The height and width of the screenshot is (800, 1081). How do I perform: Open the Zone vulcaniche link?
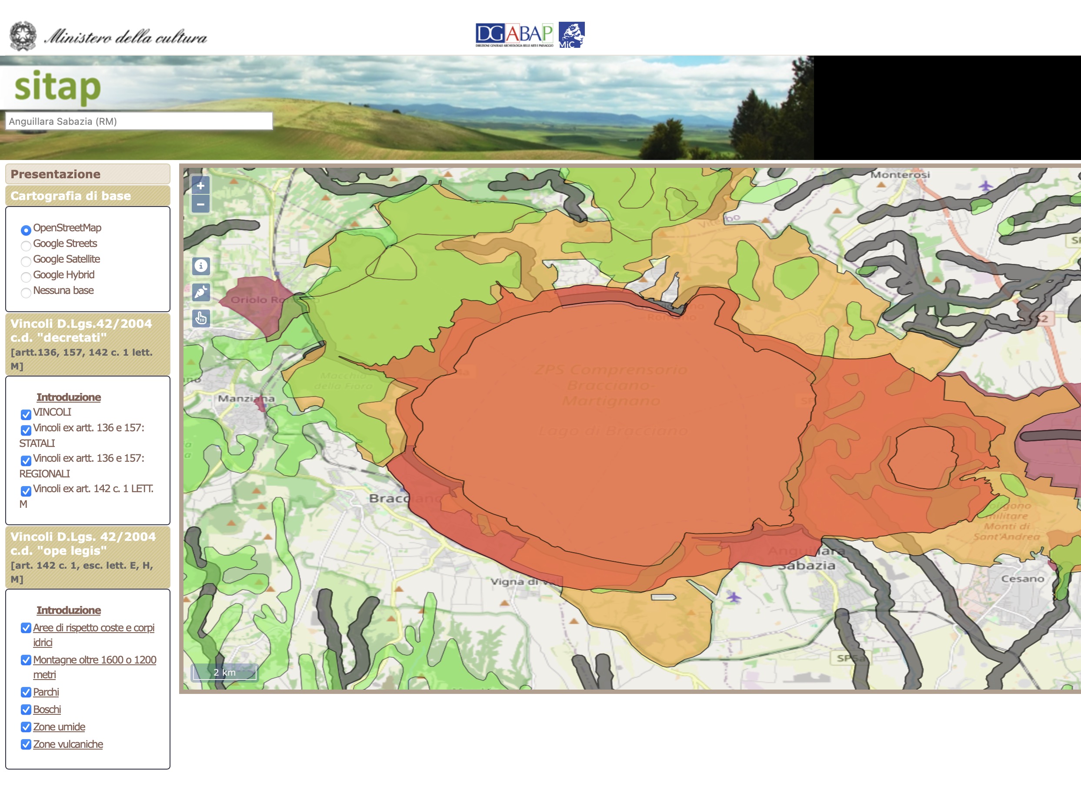(68, 744)
